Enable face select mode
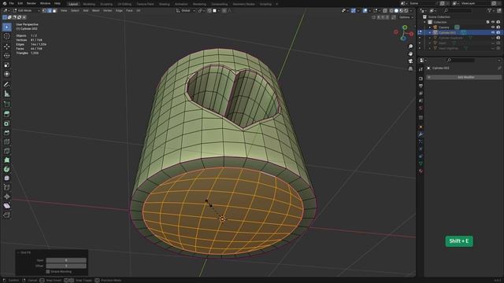 pos(54,10)
